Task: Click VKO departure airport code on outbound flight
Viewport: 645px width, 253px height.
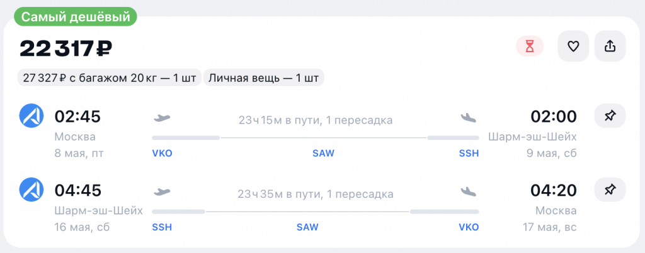Action: point(162,153)
